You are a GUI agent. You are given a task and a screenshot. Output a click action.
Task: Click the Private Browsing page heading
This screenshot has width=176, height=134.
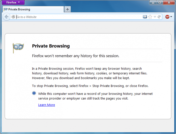(x=51, y=46)
